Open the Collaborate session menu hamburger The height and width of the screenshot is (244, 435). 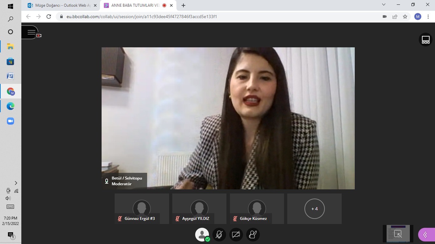[31, 32]
